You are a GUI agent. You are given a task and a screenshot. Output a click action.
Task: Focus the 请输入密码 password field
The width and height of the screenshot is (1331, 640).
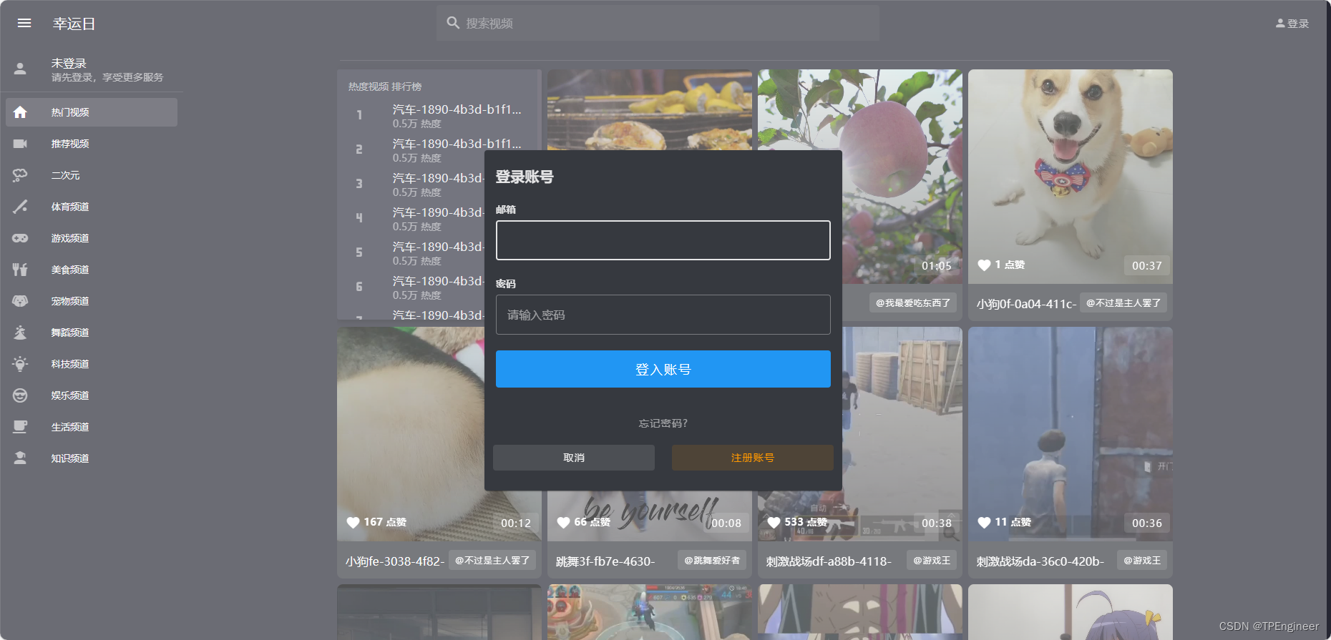[663, 315]
